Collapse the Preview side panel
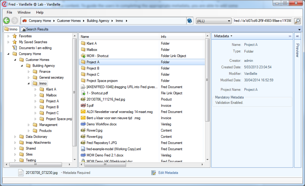Viewport: 305px width, 186px height. 298,36
